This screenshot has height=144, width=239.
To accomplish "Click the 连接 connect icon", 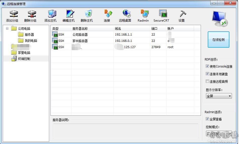I will coord(108,14).
